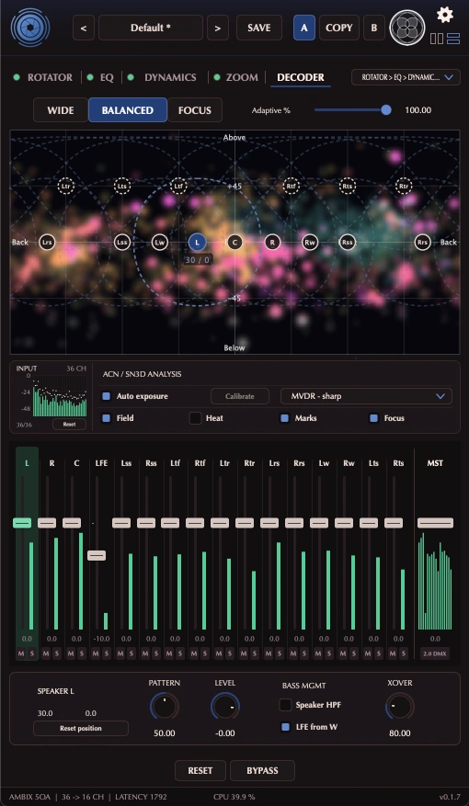Click the BYPASS button
Screen dimensions: 469x806
coord(262,770)
